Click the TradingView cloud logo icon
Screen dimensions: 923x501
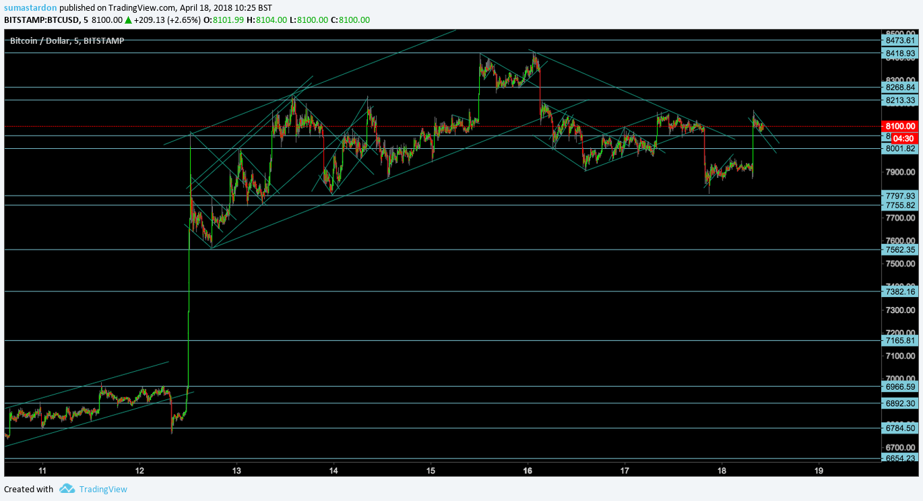pyautogui.click(x=66, y=489)
